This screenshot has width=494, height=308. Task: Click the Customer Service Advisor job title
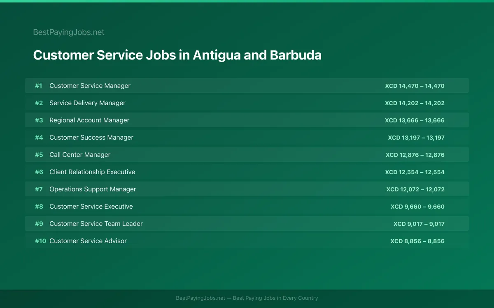[88, 241]
